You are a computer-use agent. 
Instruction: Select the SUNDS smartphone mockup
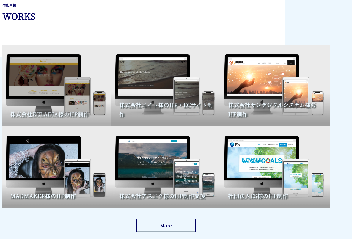point(317,103)
